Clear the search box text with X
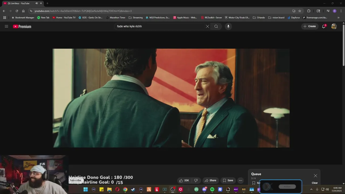 point(208,26)
